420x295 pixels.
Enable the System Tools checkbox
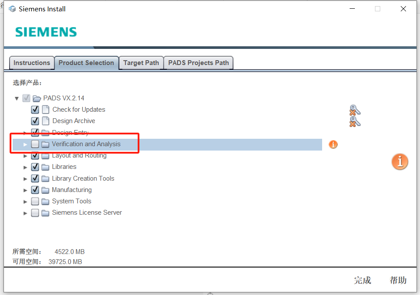35,201
